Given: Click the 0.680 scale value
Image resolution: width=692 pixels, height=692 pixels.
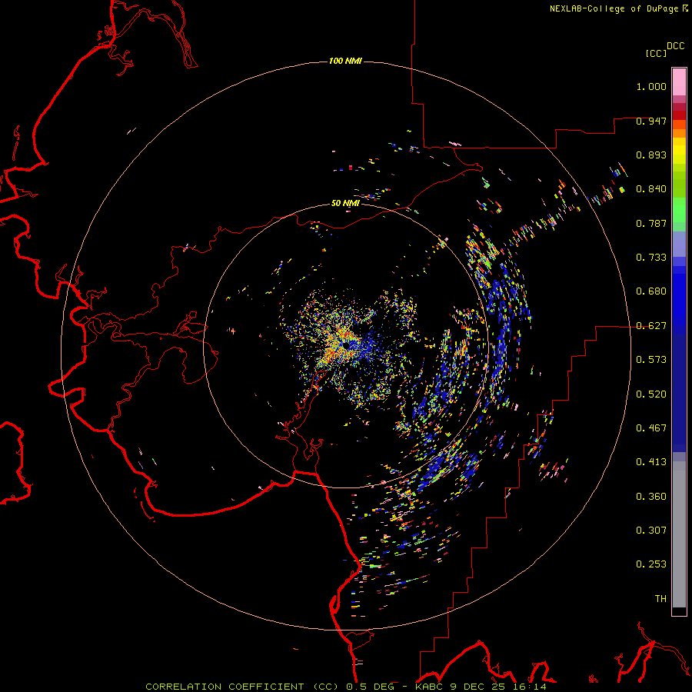Looking at the screenshot, I should click(x=651, y=291).
